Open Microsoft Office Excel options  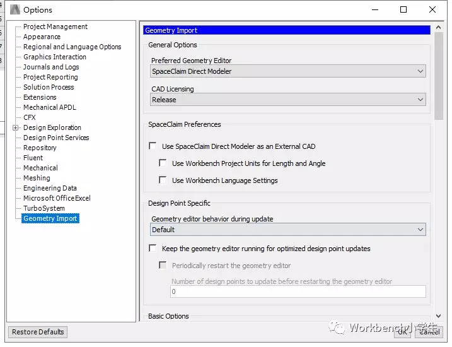(x=57, y=198)
